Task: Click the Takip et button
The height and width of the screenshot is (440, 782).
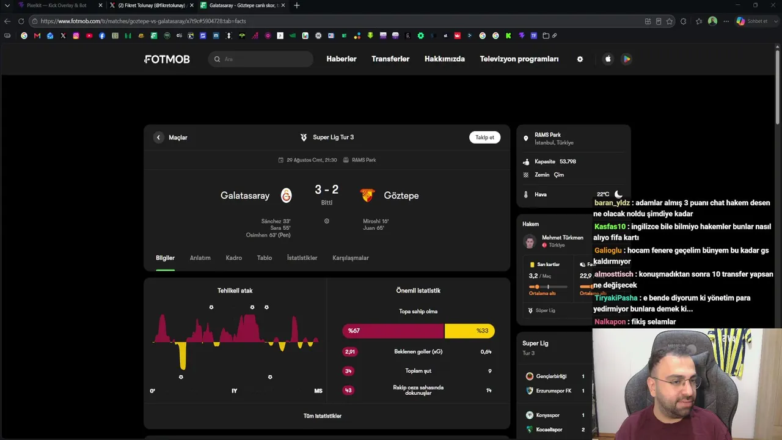Action: click(485, 137)
